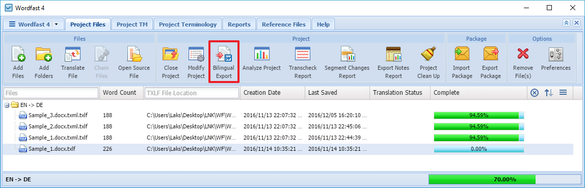Click the Word Count column header
The width and height of the screenshot is (585, 188).
click(x=121, y=93)
